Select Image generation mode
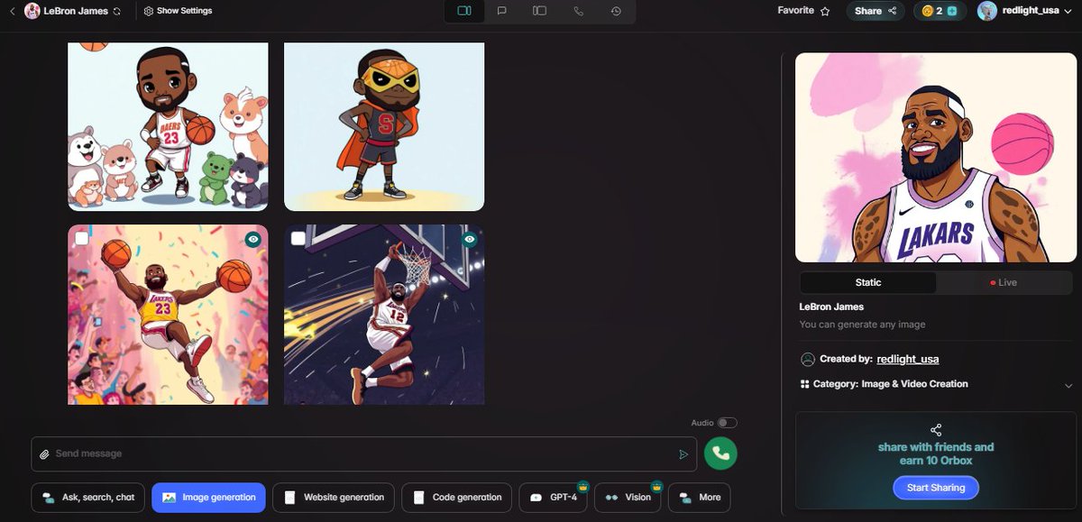The height and width of the screenshot is (522, 1082). 209,497
